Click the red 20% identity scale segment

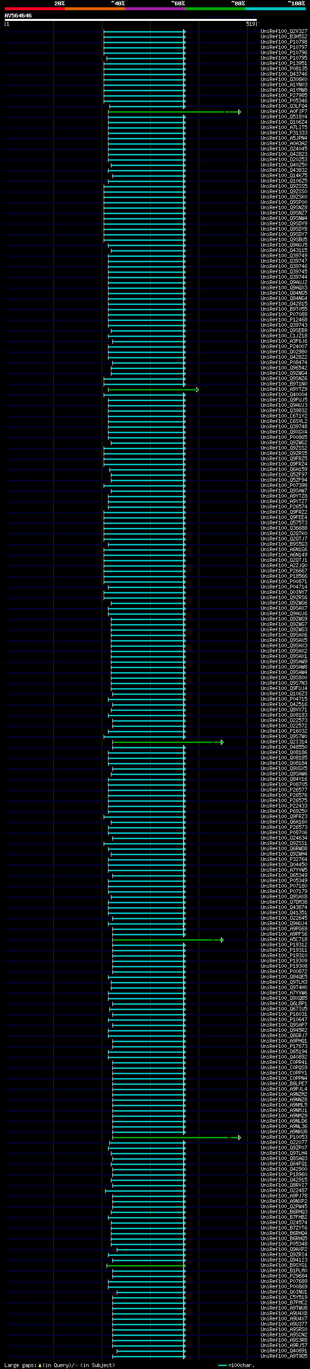34,9
